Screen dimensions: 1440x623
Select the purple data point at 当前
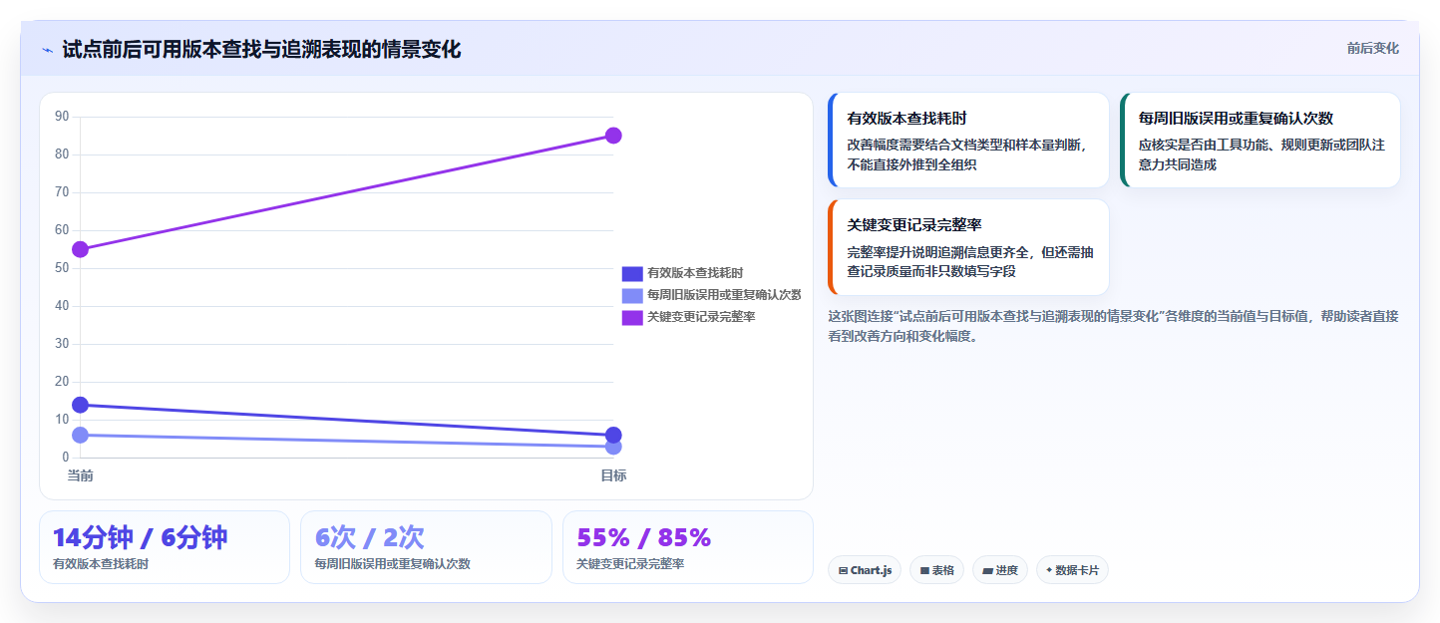pos(80,249)
